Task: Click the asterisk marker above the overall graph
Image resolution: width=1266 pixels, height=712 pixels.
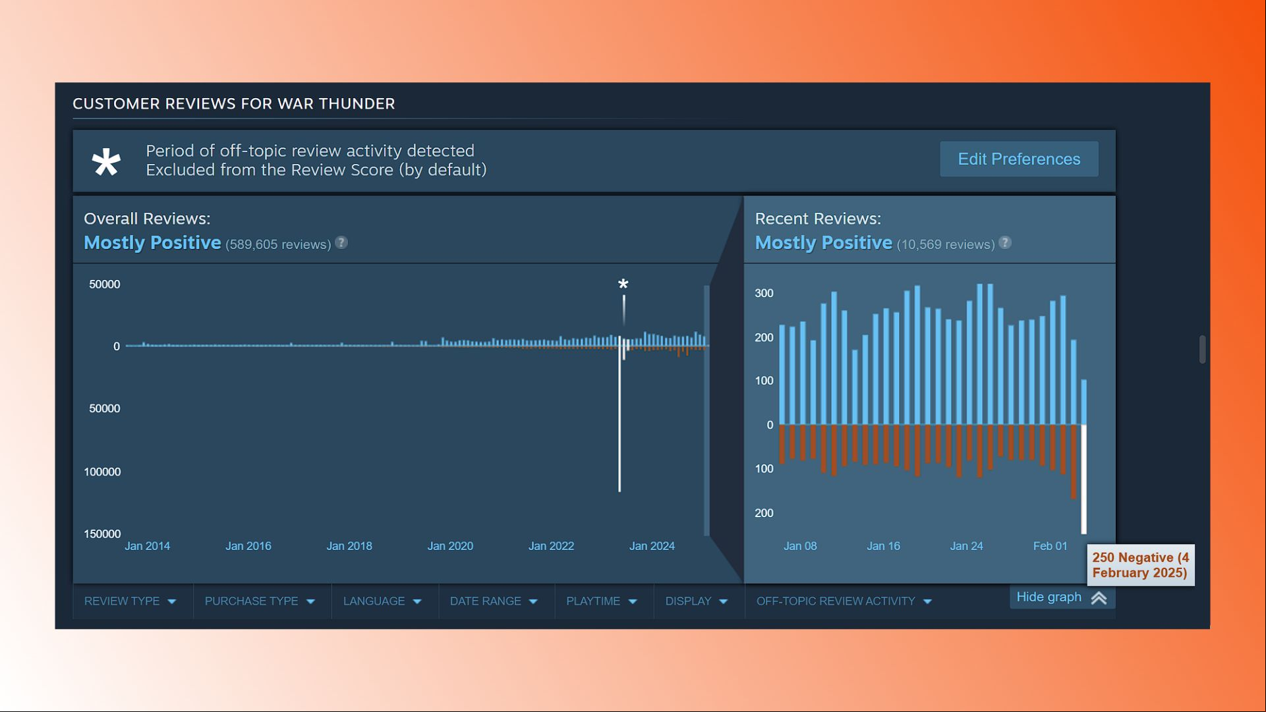Action: pos(623,285)
